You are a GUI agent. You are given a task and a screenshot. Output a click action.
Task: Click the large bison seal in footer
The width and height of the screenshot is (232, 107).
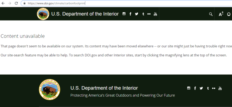click(x=49, y=90)
